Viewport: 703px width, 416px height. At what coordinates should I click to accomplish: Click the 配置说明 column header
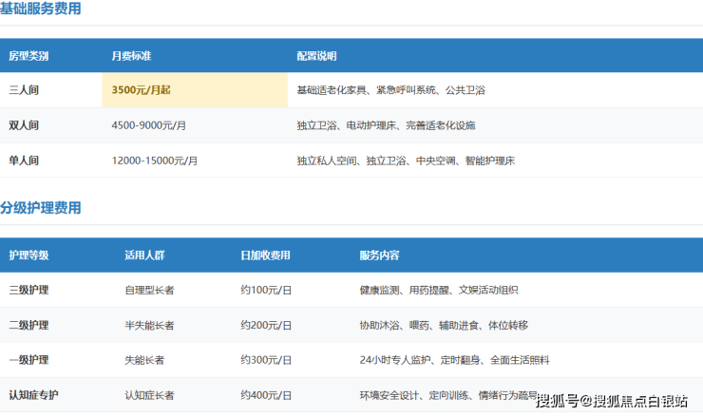click(x=316, y=56)
